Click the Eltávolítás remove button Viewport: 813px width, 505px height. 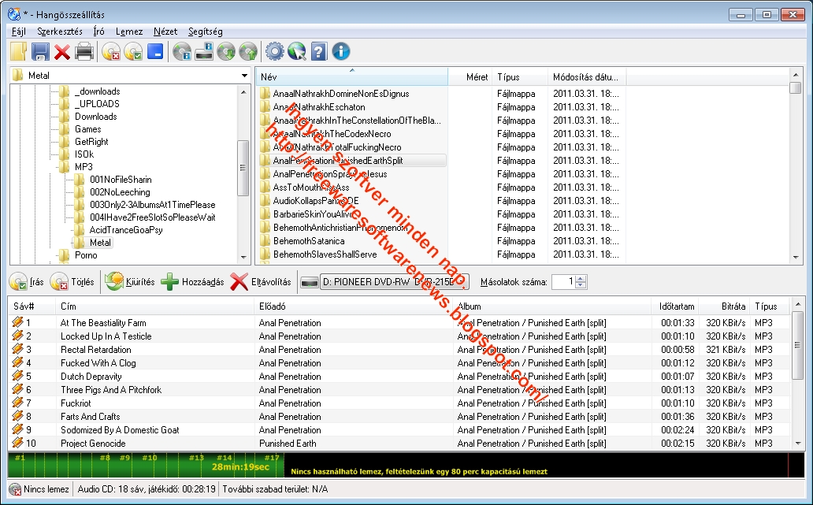tap(261, 282)
